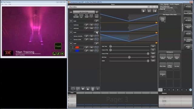The width and height of the screenshot is (194, 109).
Task: Switch to the Program tab
Action: coord(176,4)
